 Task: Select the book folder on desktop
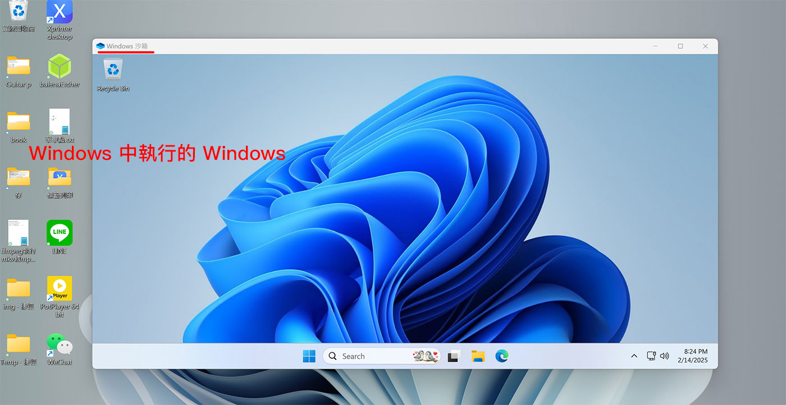point(19,127)
